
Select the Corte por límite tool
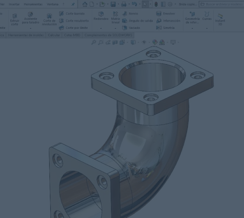point(73,28)
